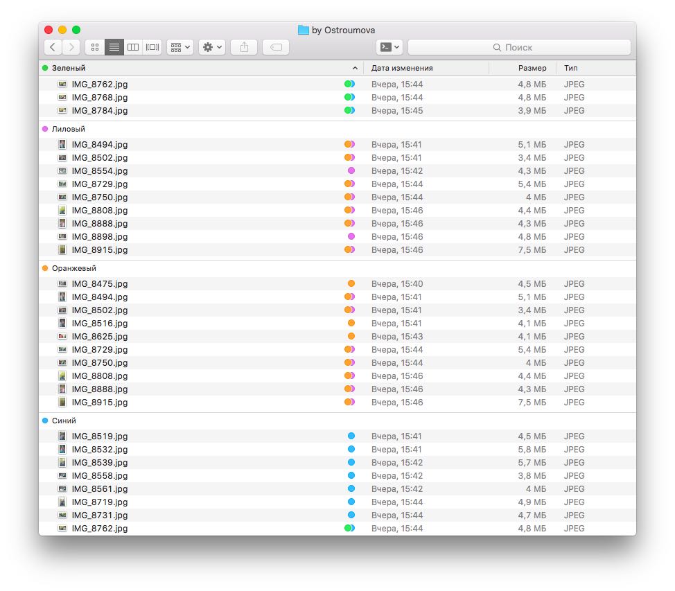The width and height of the screenshot is (675, 591).
Task: Open the arrange items dropdown
Action: click(x=180, y=47)
